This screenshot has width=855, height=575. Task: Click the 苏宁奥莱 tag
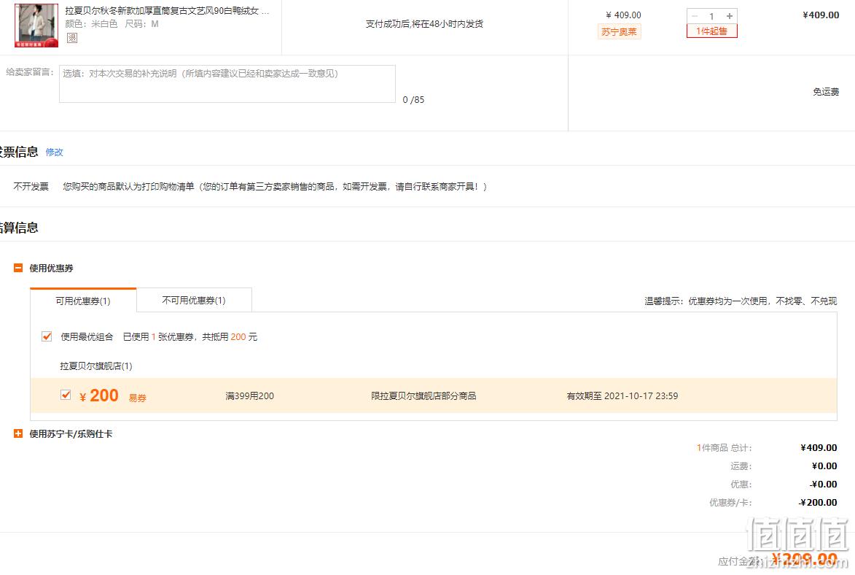(619, 31)
